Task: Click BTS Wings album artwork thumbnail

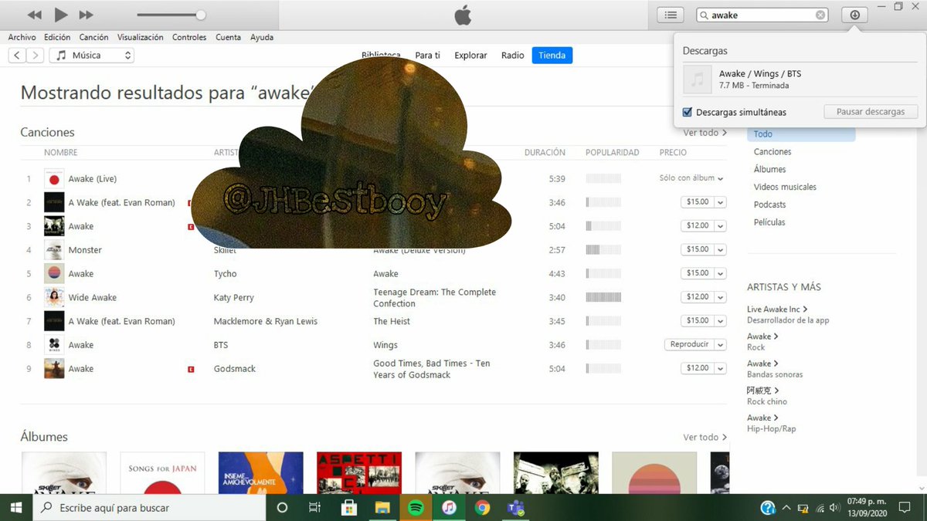Action: [54, 345]
